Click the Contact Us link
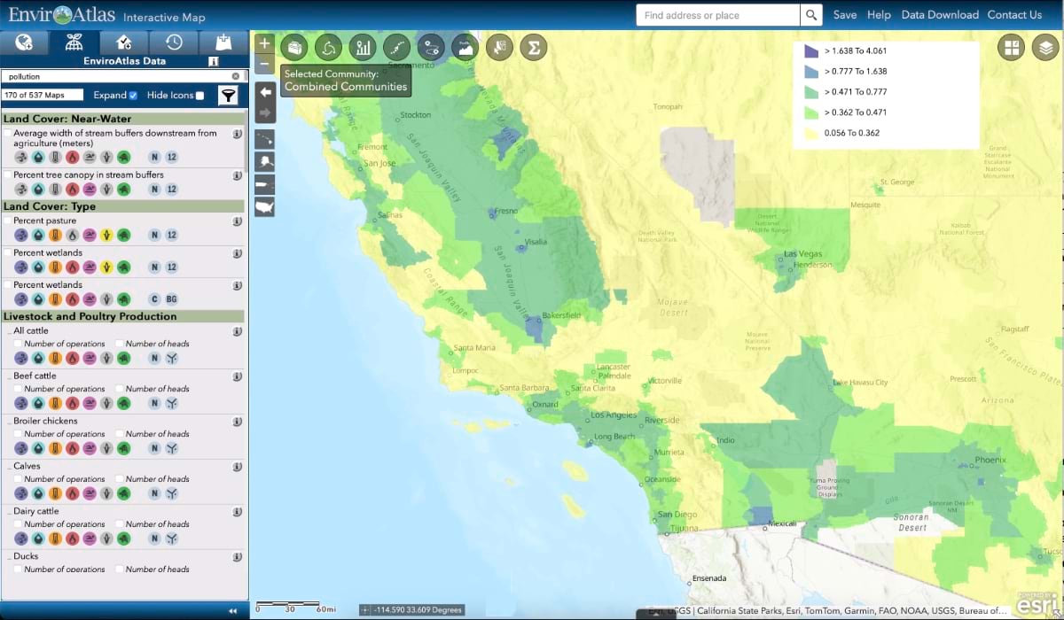The image size is (1064, 620). (1014, 15)
